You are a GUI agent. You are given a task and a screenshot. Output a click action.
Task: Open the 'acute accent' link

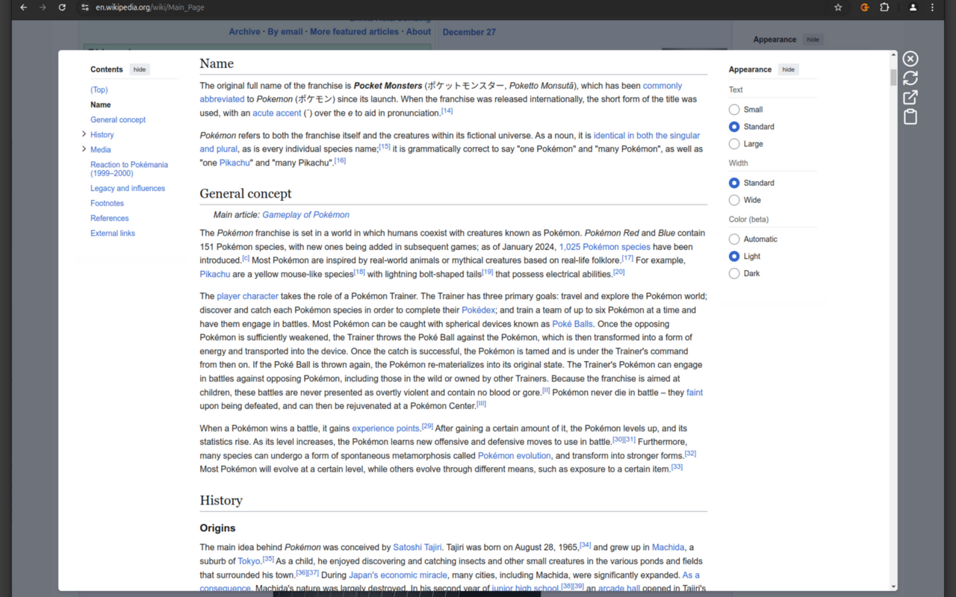click(x=277, y=113)
